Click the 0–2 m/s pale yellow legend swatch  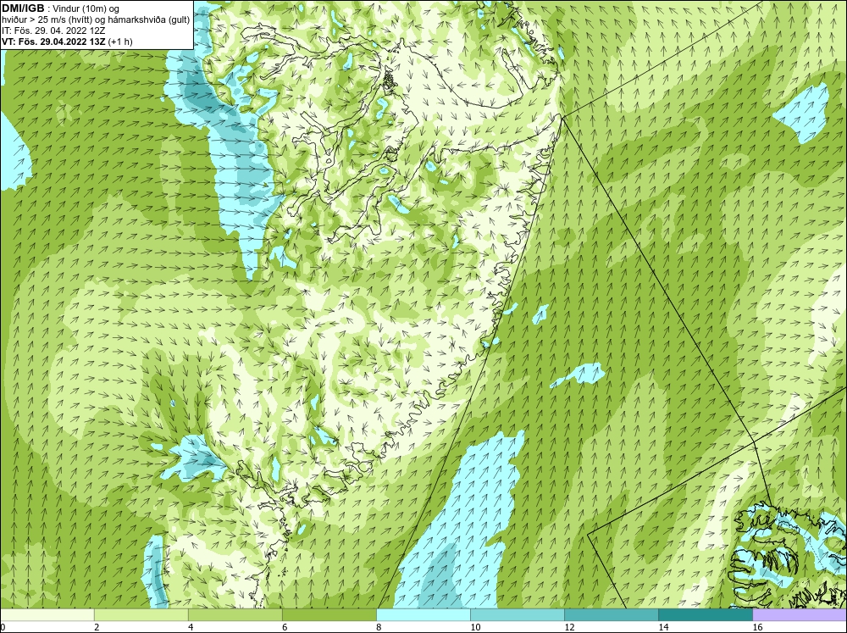click(47, 614)
